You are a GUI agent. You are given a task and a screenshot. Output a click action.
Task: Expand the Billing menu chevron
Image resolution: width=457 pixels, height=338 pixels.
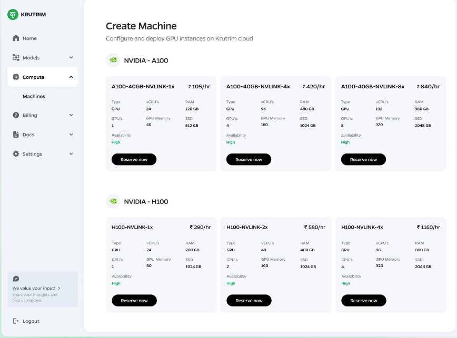[71, 115]
